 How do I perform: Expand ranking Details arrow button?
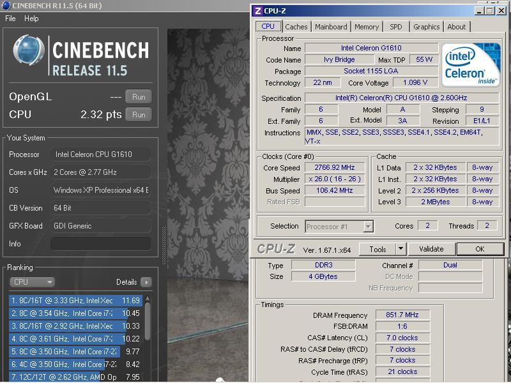click(x=146, y=282)
